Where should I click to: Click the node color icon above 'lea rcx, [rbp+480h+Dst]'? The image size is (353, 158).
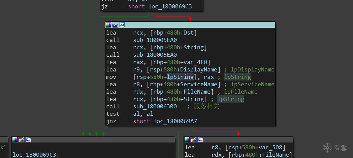click(x=108, y=25)
